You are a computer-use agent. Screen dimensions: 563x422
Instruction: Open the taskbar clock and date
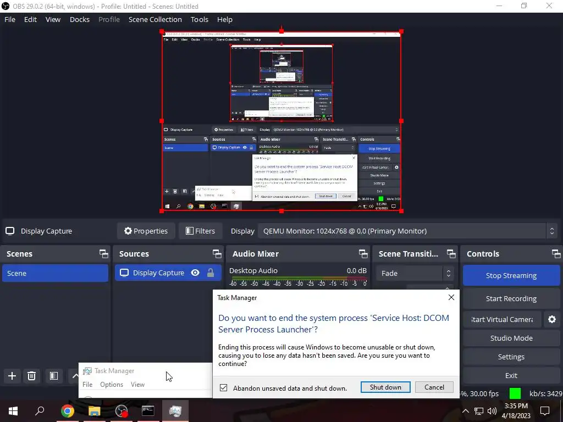tap(516, 411)
